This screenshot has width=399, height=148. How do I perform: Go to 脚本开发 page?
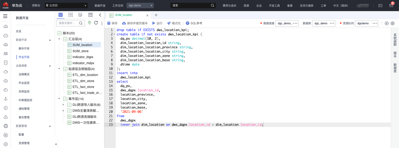tap(24, 48)
